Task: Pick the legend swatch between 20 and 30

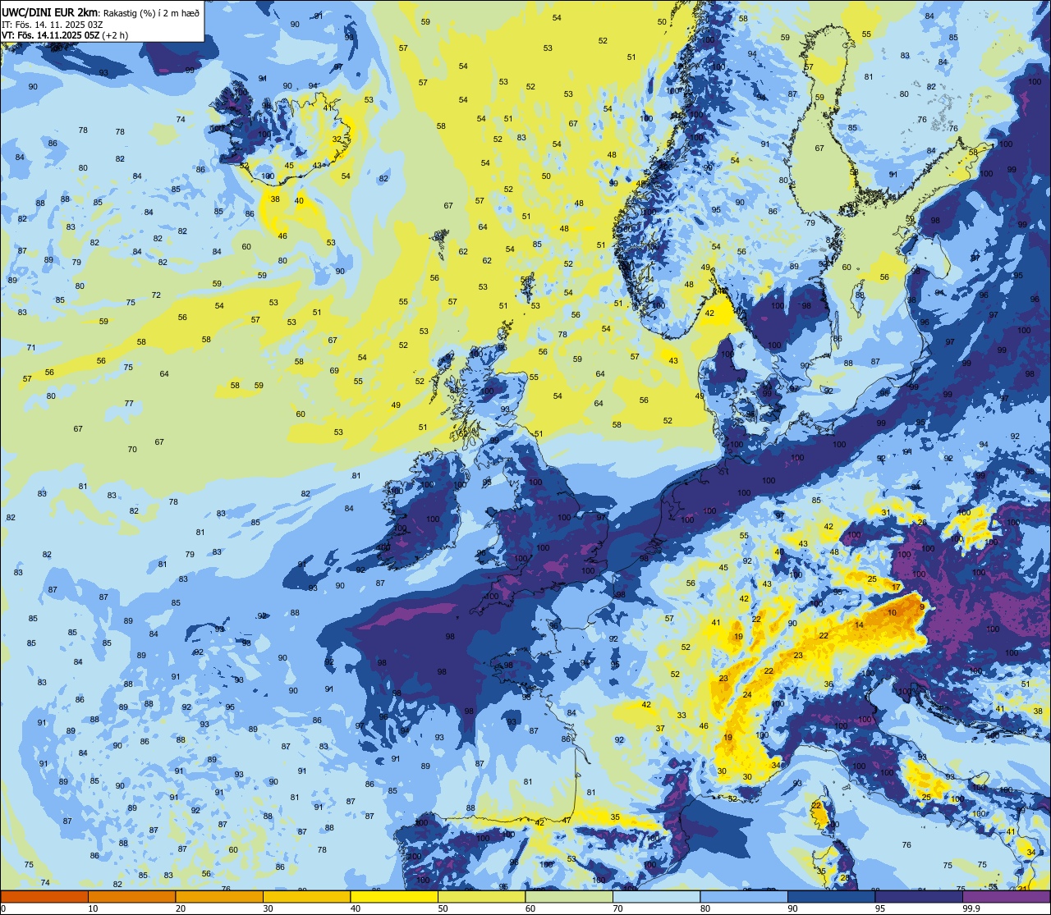Action: (x=219, y=896)
